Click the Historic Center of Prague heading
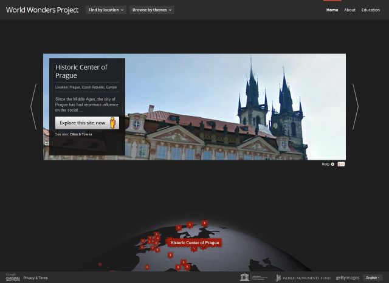Screen dimensions: 389x283 (81, 71)
